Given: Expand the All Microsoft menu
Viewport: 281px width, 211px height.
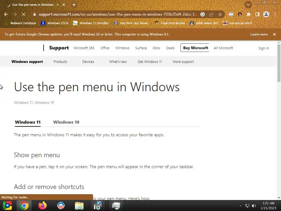Looking at the screenshot, I should (x=223, y=48).
